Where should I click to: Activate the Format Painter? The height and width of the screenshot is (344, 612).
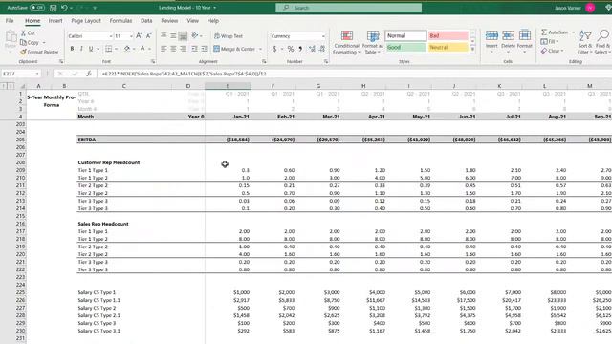click(39, 52)
